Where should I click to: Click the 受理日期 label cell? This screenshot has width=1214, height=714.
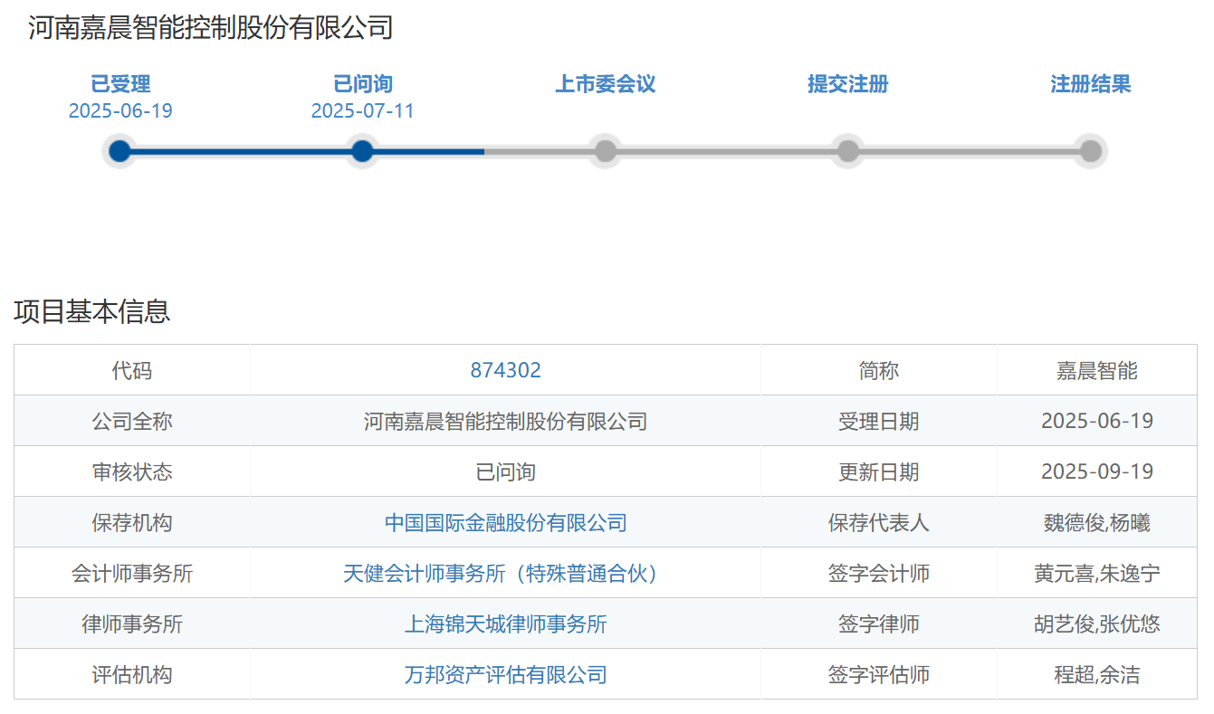click(x=879, y=421)
